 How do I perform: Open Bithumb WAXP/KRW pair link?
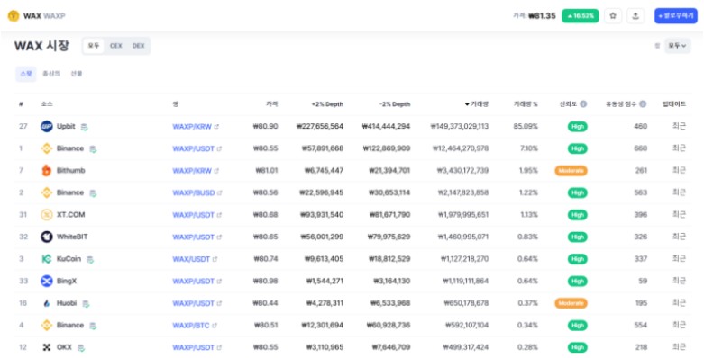pyautogui.click(x=196, y=171)
